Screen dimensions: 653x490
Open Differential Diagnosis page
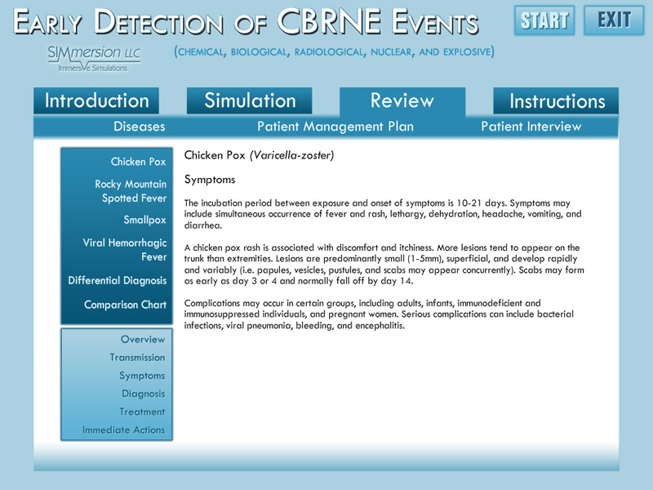tap(117, 280)
